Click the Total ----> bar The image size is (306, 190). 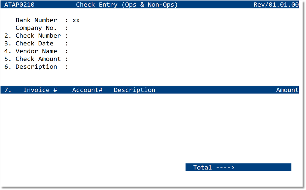pos(214,167)
